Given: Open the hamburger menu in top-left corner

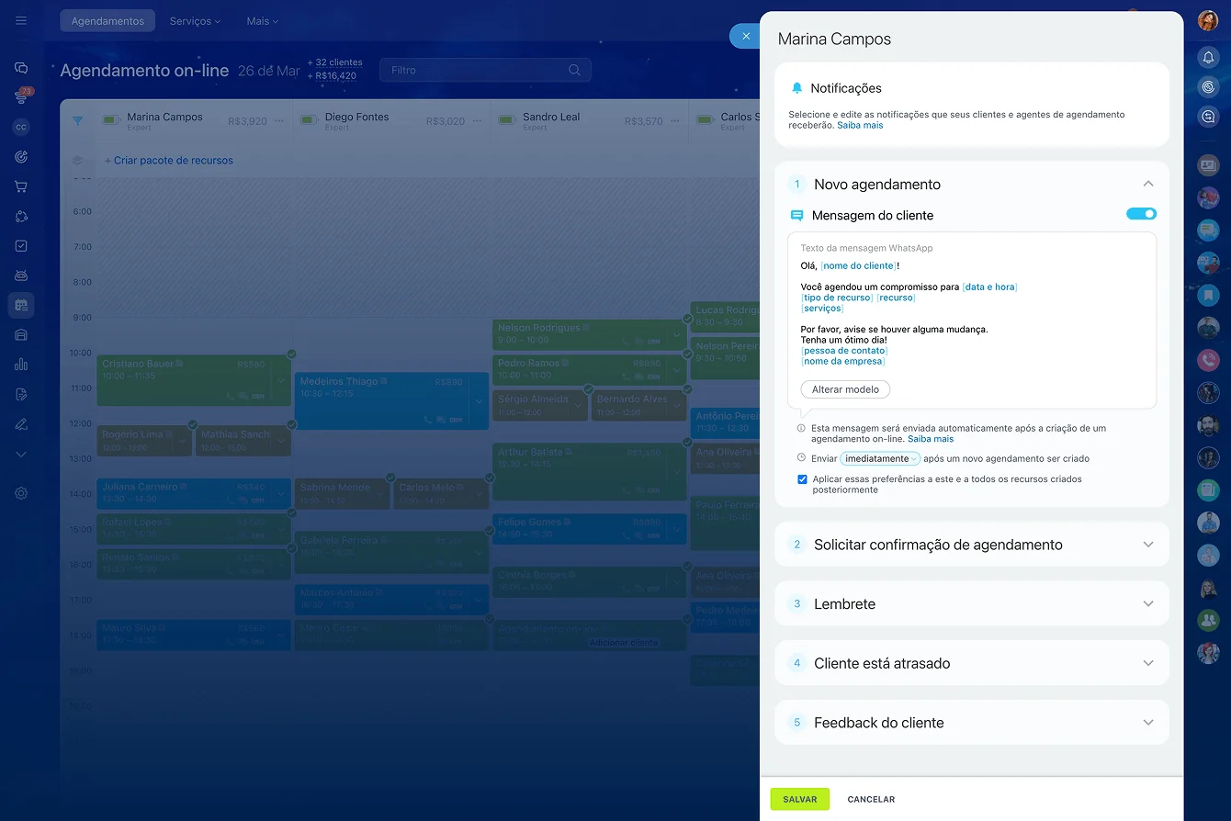Looking at the screenshot, I should pyautogui.click(x=21, y=20).
